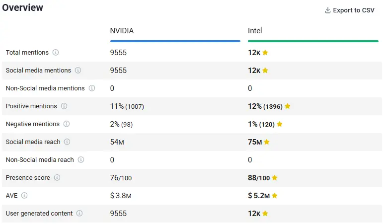Open info icon next to Non-Social media mentions
This screenshot has height=224, width=383.
coord(92,88)
